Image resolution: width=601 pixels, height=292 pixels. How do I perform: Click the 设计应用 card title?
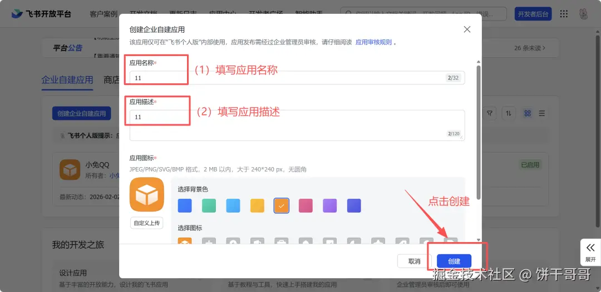tap(73, 273)
